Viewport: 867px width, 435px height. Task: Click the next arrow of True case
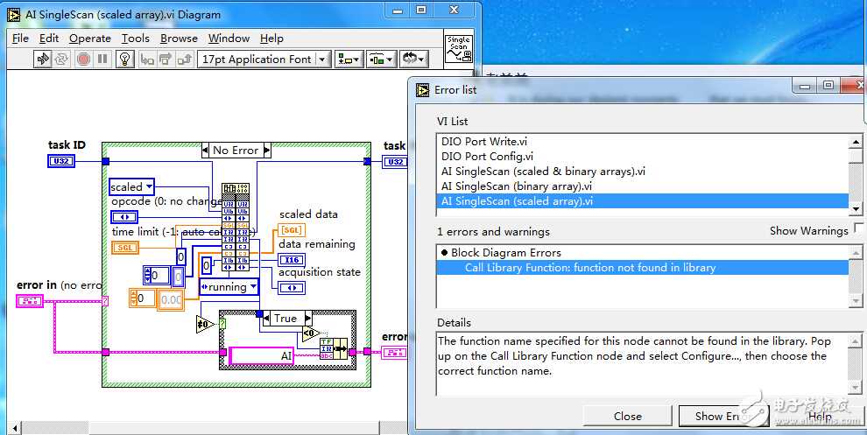click(x=308, y=319)
